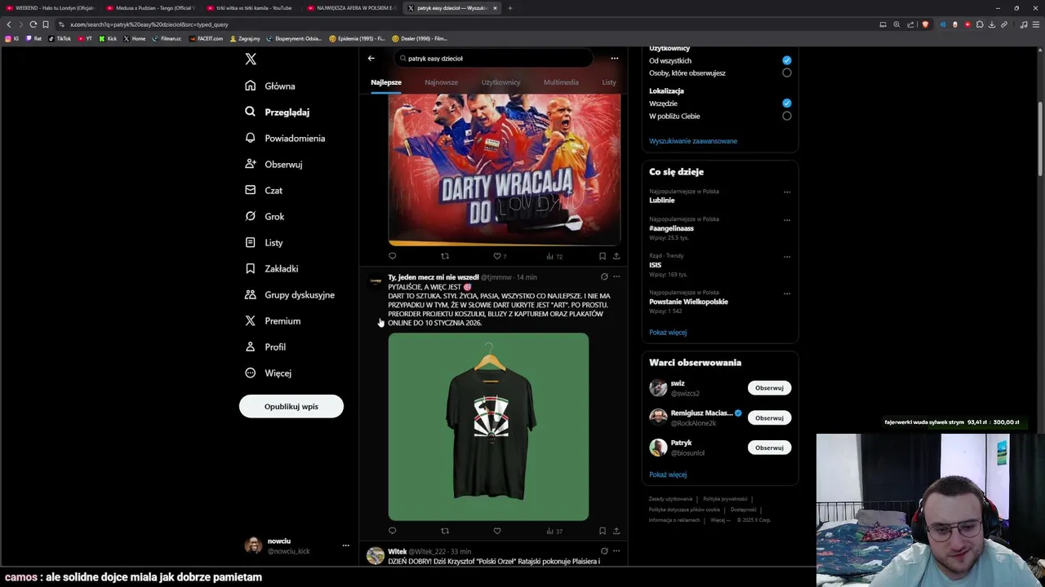Select W pobliżu Ciebie option
1045x587 pixels.
pyautogui.click(x=787, y=116)
